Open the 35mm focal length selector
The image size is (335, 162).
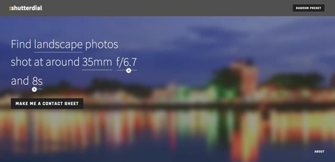click(x=97, y=62)
